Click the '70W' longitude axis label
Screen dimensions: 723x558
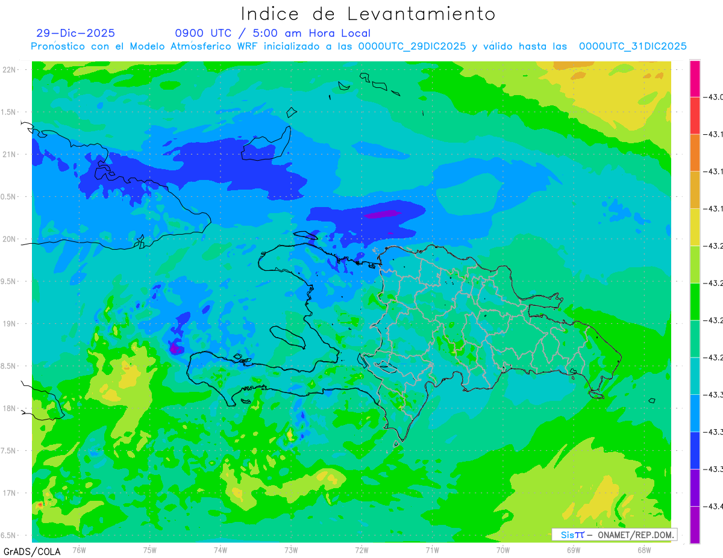503,550
